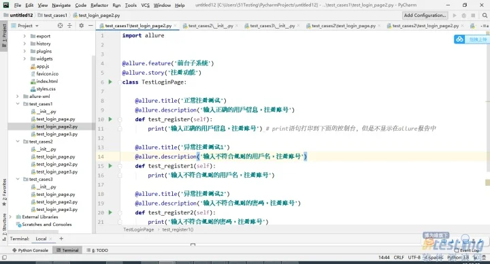Click the run gutter arrow beside test_register2
The width and height of the screenshot is (490, 264).
pos(110,212)
